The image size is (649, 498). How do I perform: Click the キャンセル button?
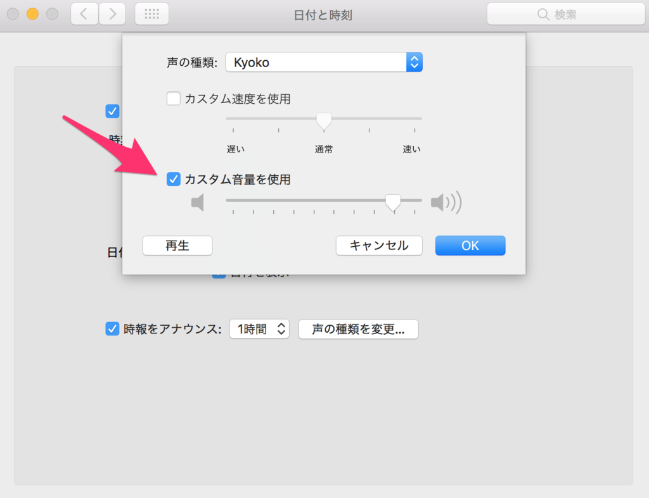tap(379, 246)
